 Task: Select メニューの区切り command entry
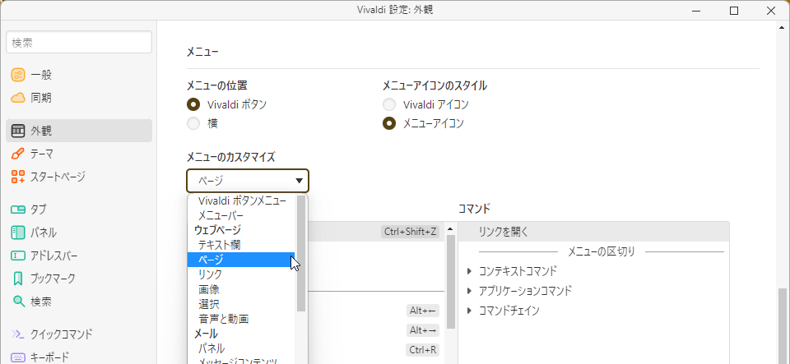pyautogui.click(x=601, y=251)
